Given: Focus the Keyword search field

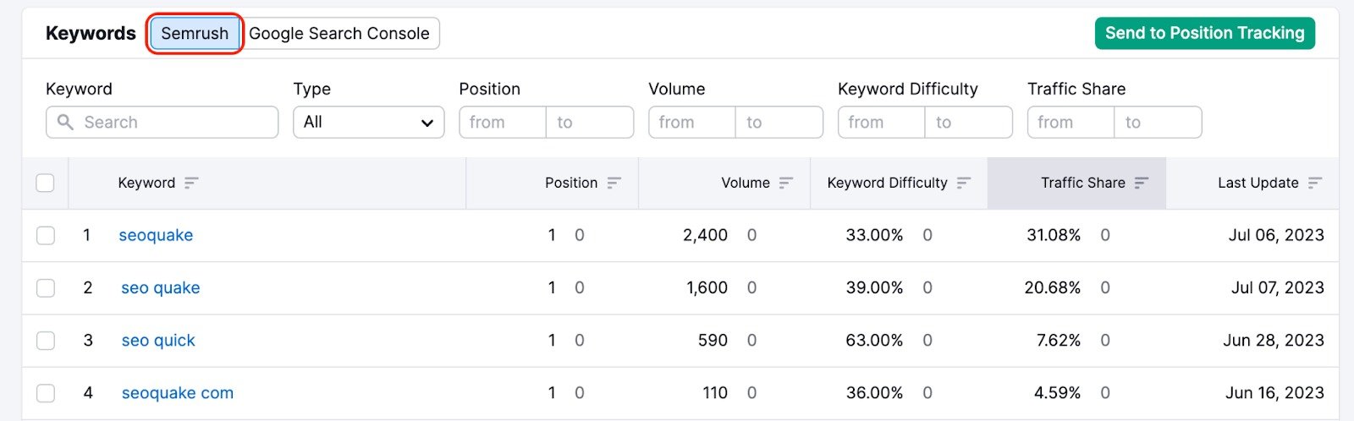Looking at the screenshot, I should point(162,122).
